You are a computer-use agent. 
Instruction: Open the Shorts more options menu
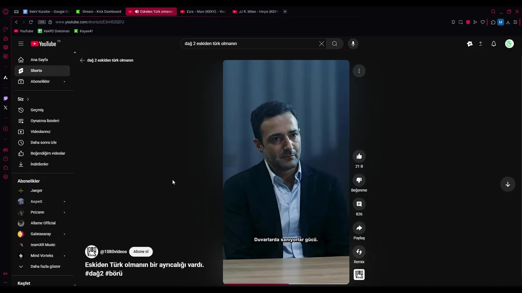[359, 71]
